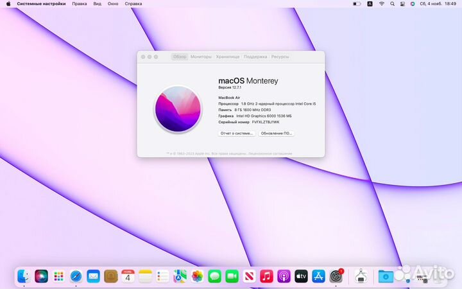Open the Downloads folder in the Dock

(386, 276)
